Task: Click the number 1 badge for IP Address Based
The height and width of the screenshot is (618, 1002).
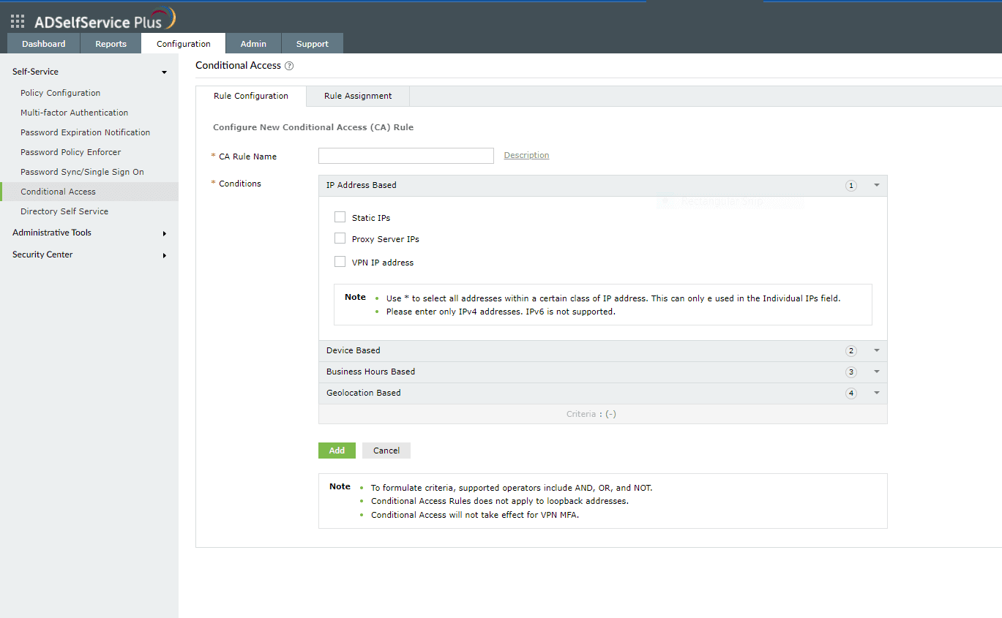Action: tap(850, 186)
